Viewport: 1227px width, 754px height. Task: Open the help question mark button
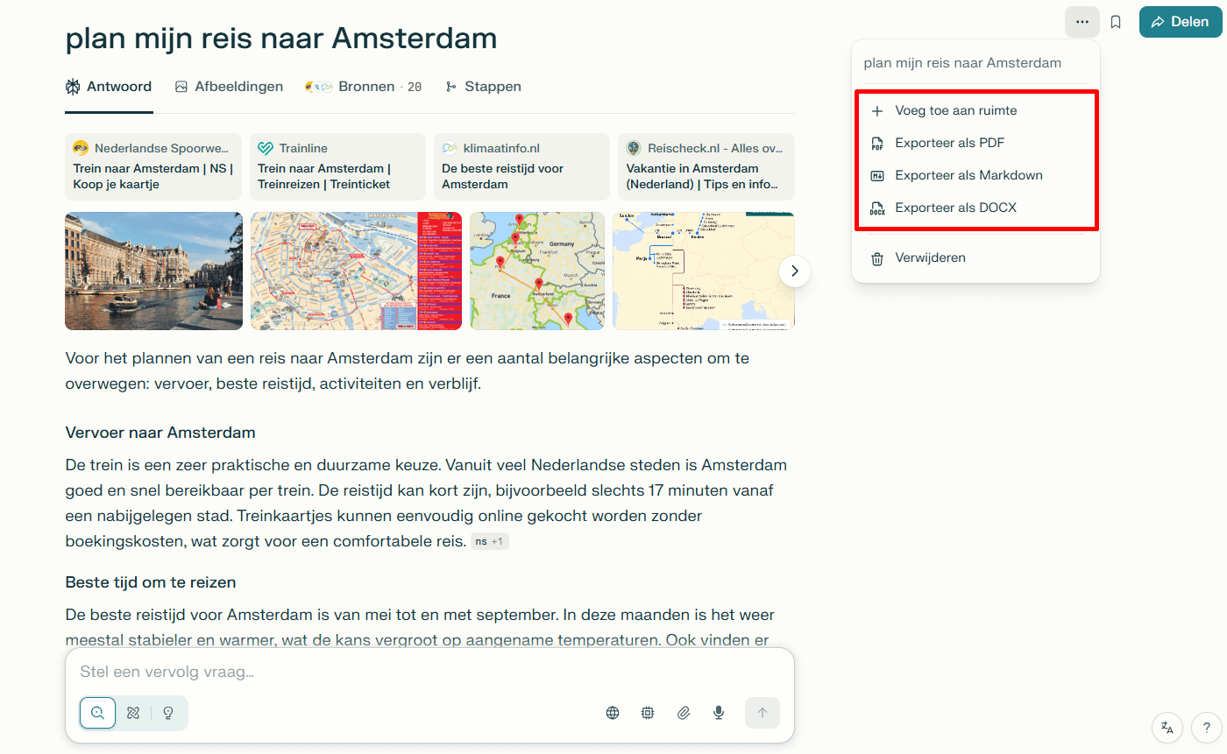(1207, 727)
